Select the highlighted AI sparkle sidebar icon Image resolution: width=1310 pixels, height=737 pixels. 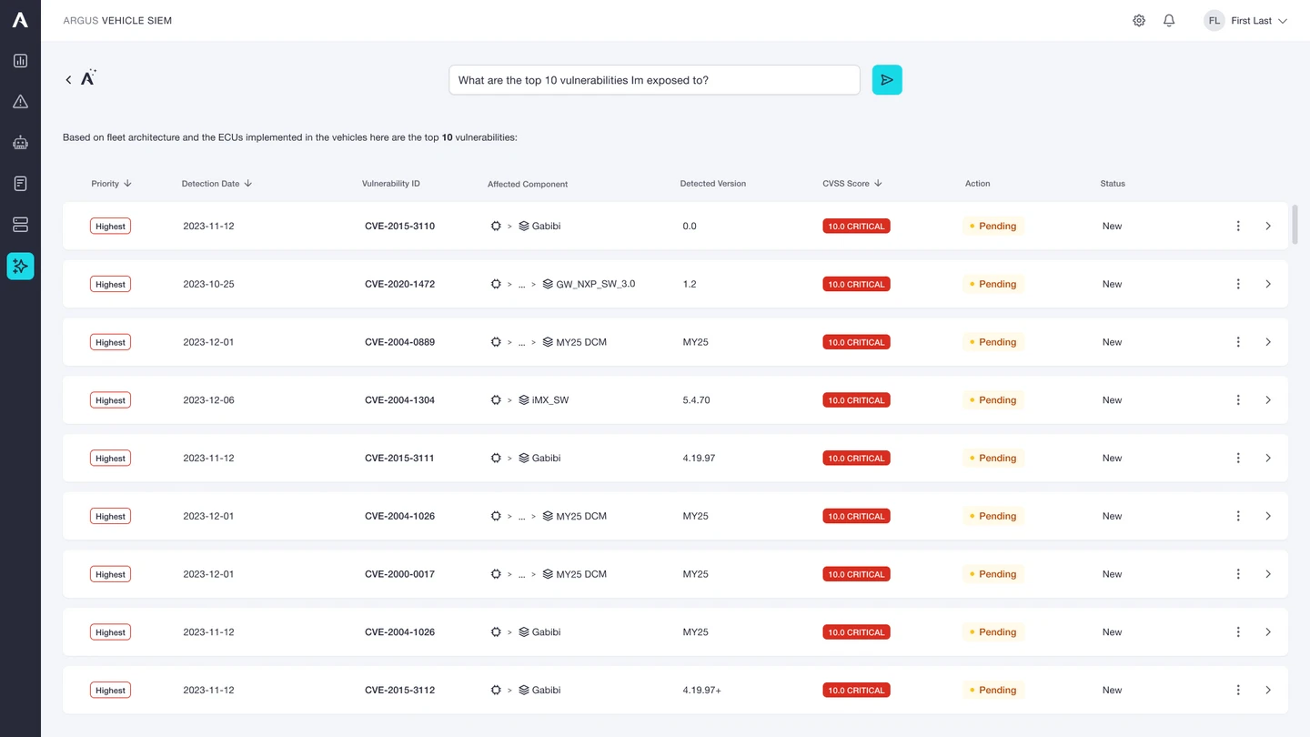pos(20,266)
